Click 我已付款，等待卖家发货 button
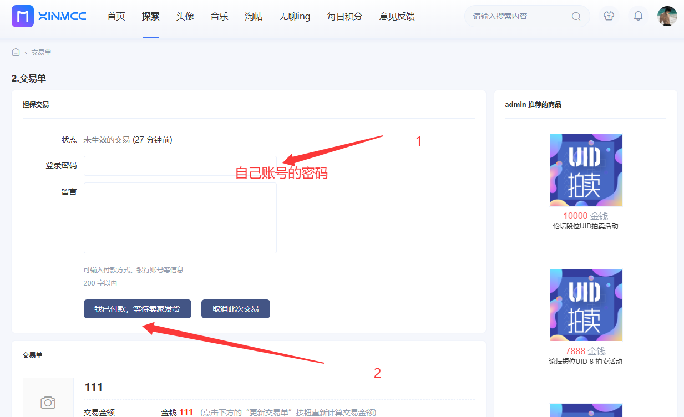The width and height of the screenshot is (684, 417). 137,309
